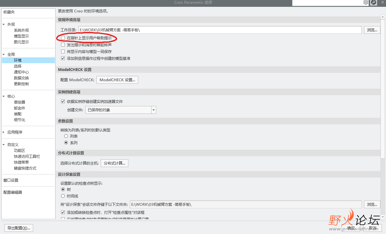Open the 创建文件 dropdown list
This screenshot has height=234, width=386.
153,110
